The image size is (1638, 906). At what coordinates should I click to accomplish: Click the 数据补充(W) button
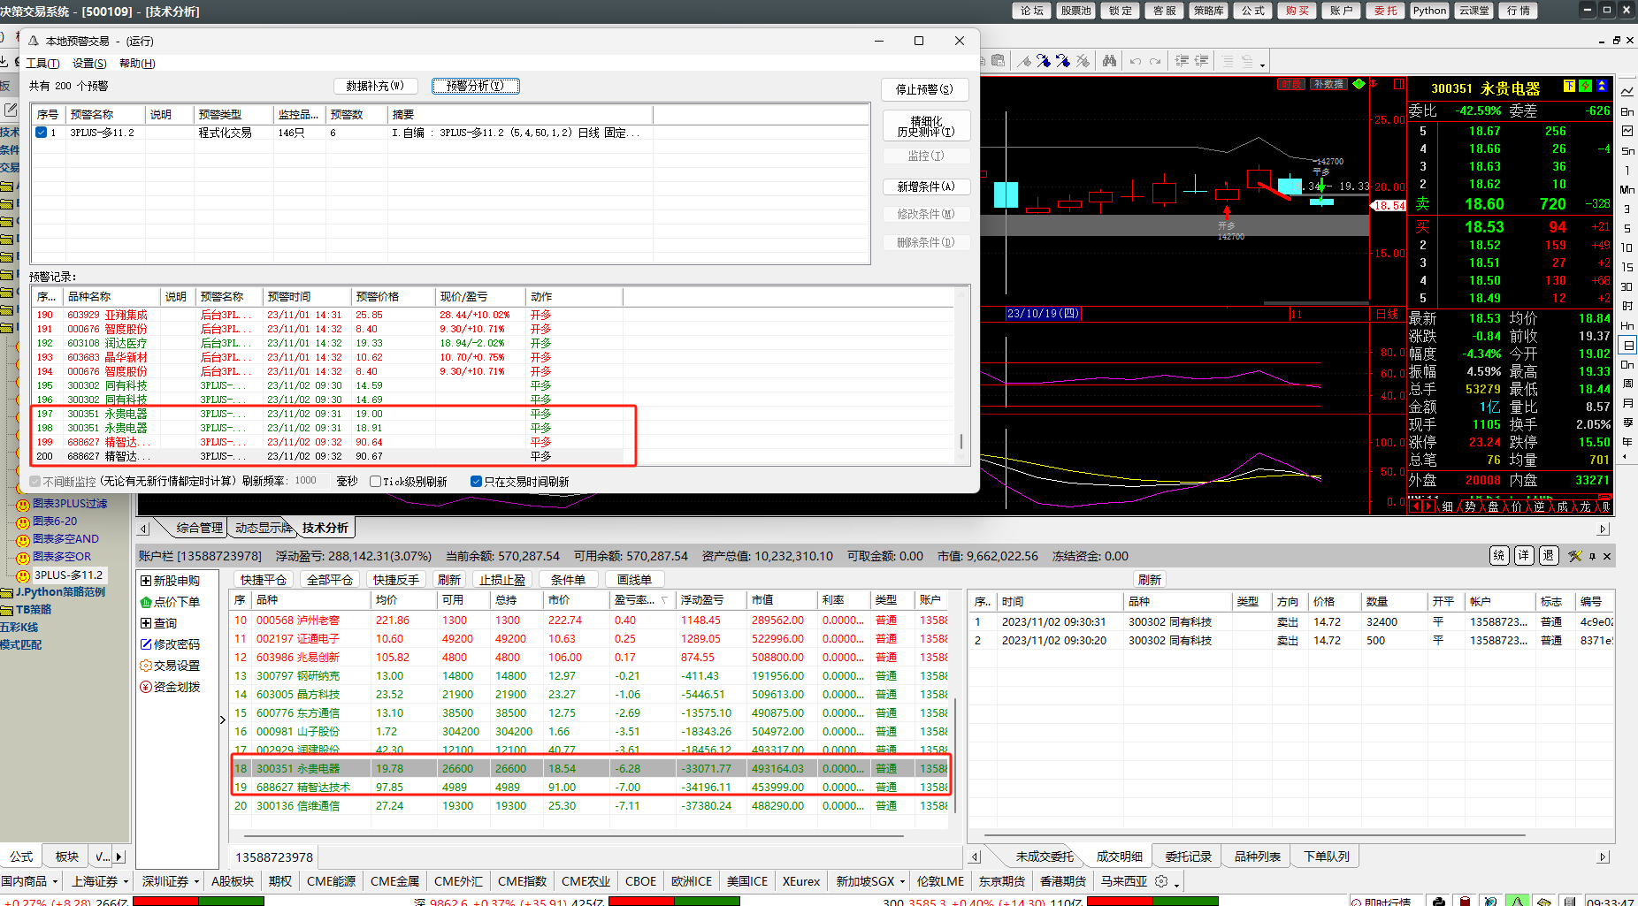pos(375,86)
